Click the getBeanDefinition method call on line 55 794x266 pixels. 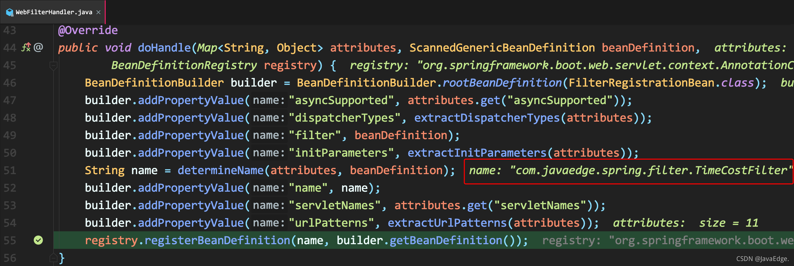click(446, 241)
